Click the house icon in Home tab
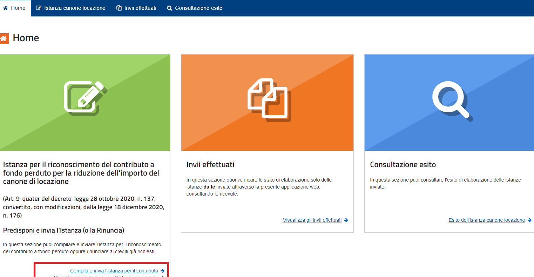This screenshot has height=277, width=534. 5,8
